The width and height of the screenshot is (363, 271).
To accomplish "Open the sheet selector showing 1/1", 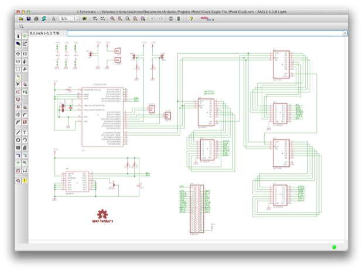I will click(x=67, y=19).
